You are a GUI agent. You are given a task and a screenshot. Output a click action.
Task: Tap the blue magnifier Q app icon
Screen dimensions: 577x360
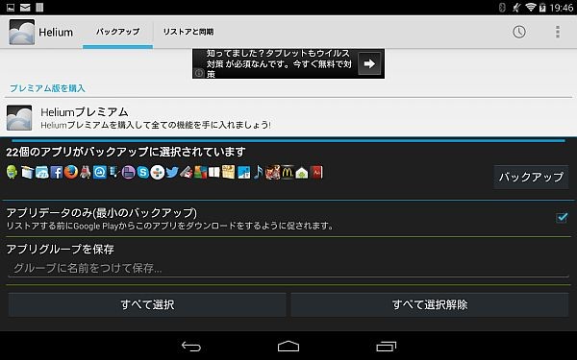tap(100, 172)
